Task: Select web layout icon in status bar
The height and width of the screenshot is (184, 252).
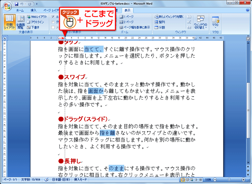Action: click(x=192, y=180)
